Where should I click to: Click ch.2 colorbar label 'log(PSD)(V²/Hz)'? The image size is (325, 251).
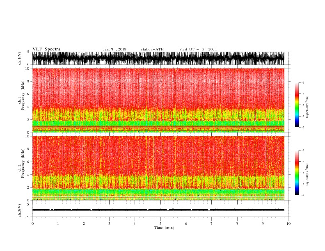point(307,175)
